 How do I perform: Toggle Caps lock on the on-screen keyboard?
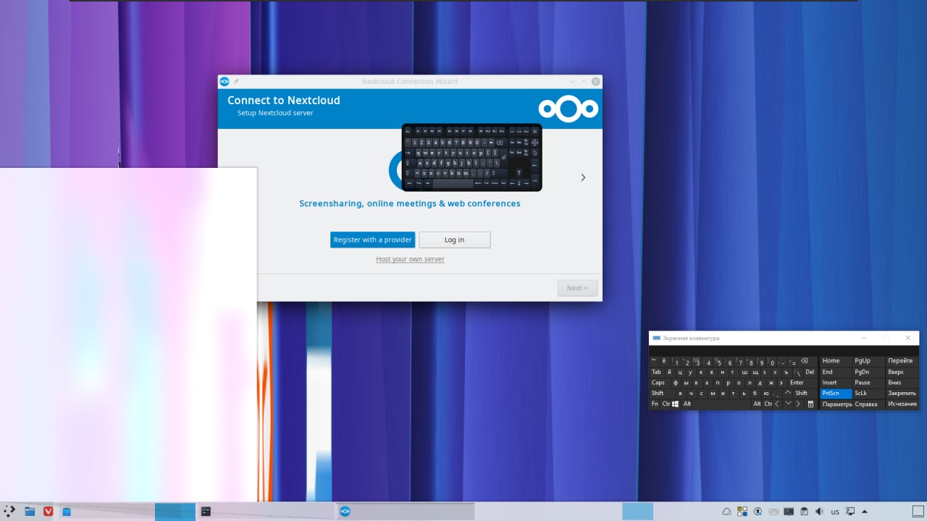[660, 382]
